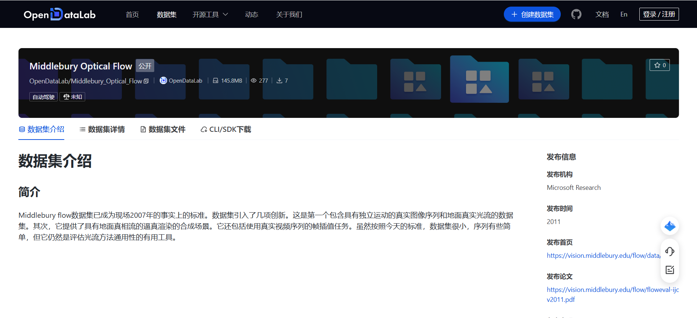Switch to the 数据集详情 tab
This screenshot has height=318, width=697.
[x=102, y=129]
